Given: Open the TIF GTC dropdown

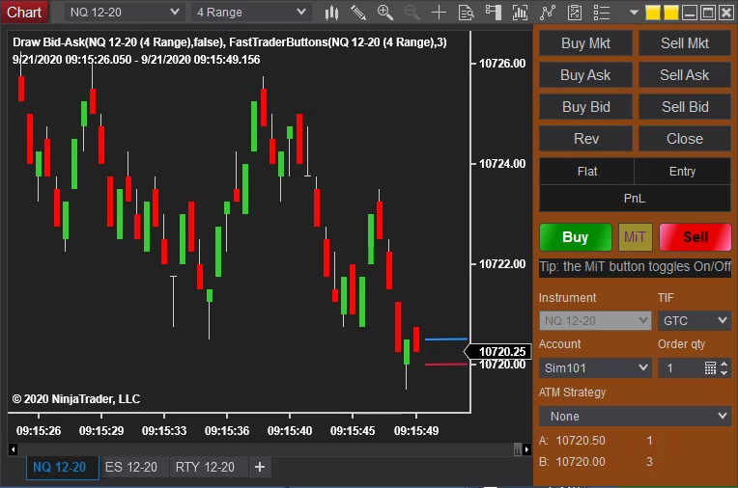Looking at the screenshot, I should [695, 320].
